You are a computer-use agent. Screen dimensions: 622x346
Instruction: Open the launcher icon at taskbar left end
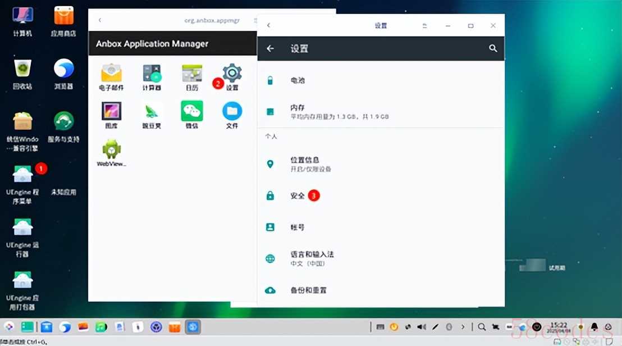click(x=9, y=326)
